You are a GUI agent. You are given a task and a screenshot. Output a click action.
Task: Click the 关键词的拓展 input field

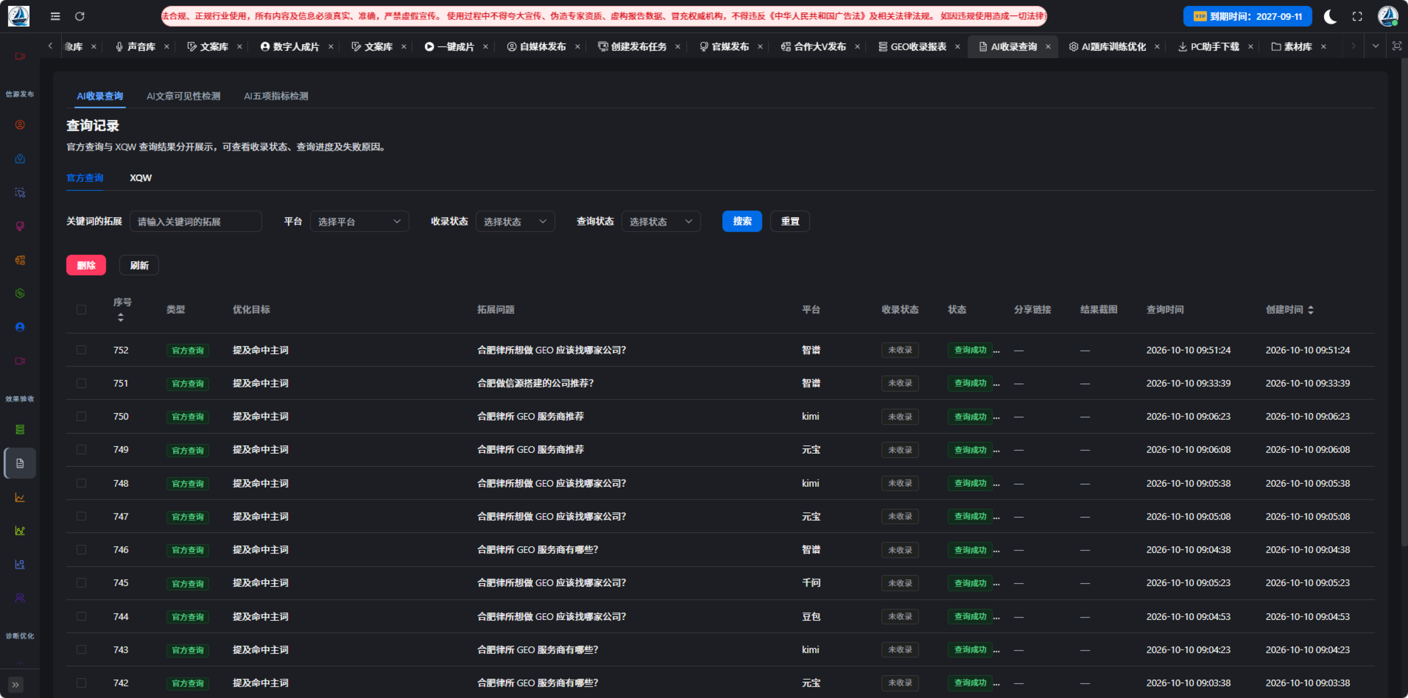pos(196,222)
